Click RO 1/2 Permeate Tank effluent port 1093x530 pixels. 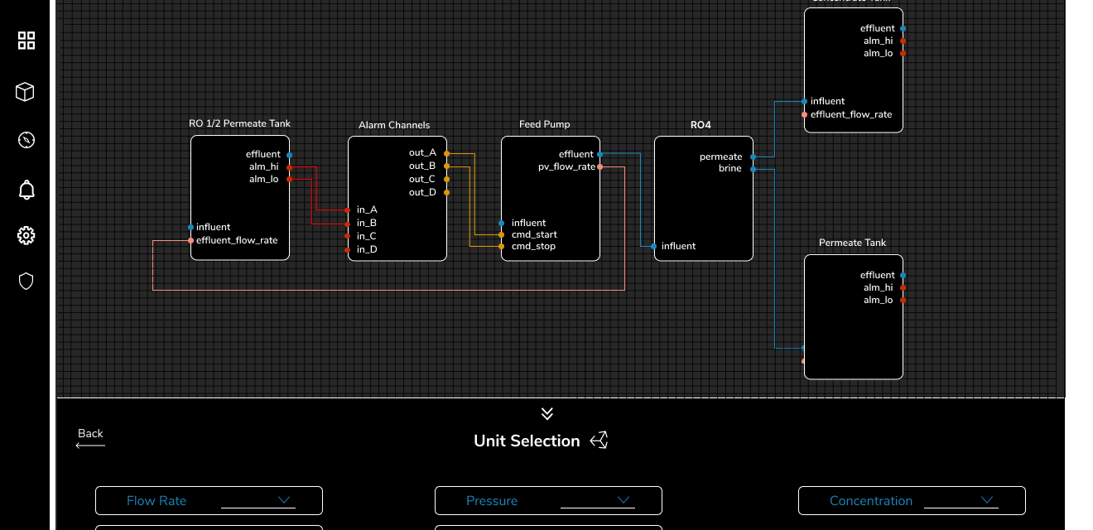[289, 155]
